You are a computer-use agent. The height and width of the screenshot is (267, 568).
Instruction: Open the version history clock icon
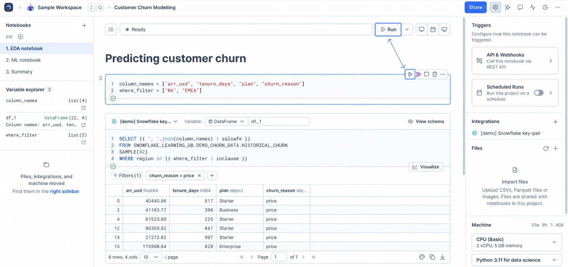pos(545,7)
